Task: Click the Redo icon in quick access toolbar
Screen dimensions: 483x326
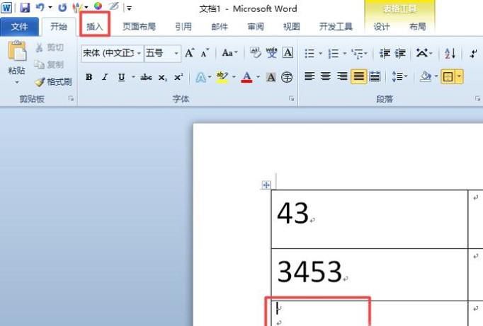Action: pos(62,7)
